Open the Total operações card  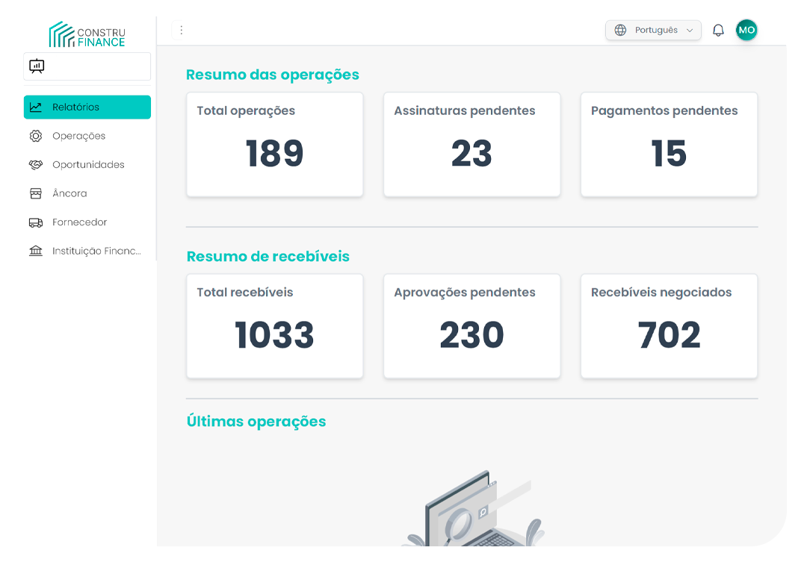click(x=274, y=145)
